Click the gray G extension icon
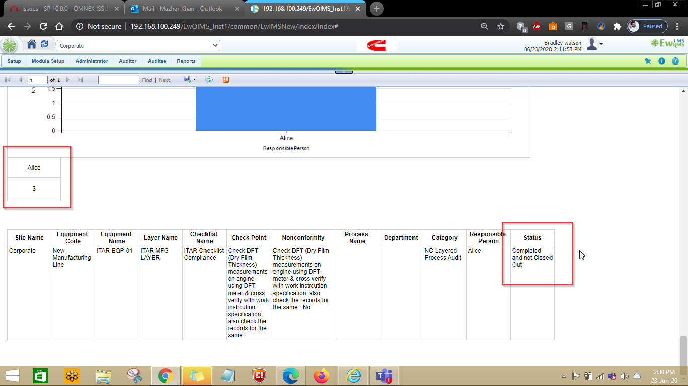This screenshot has height=386, width=688. click(569, 26)
